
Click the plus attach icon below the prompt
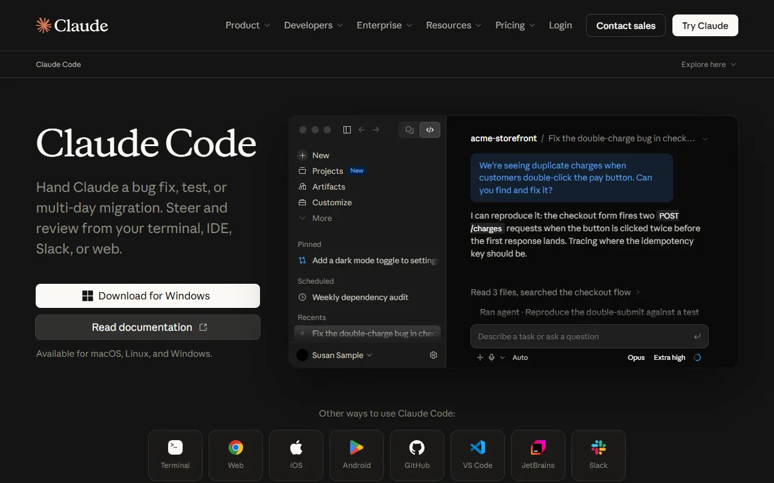480,357
